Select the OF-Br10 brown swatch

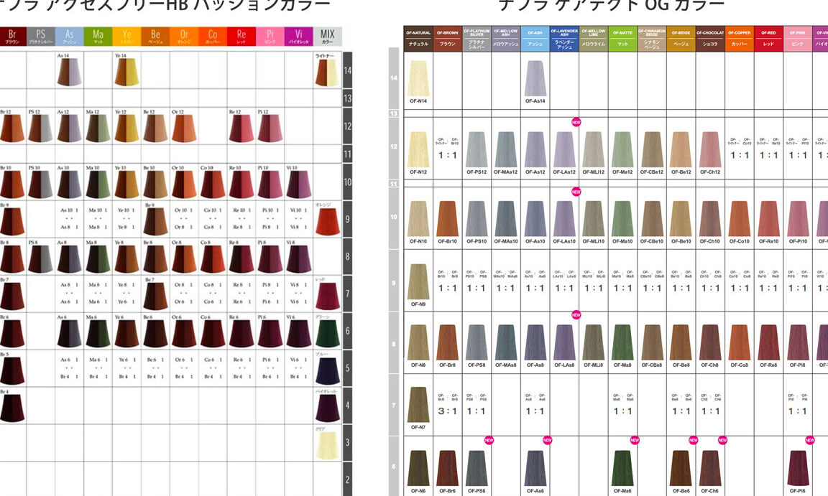coord(447,219)
